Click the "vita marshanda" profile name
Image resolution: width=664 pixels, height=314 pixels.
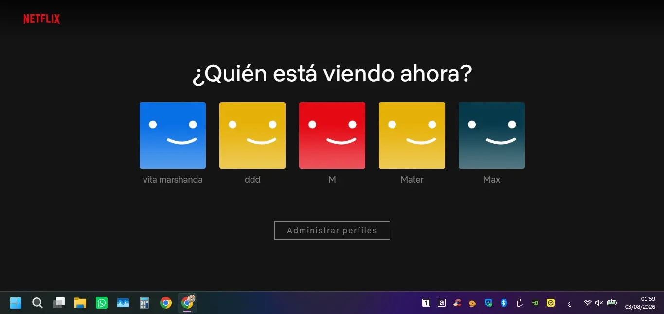click(x=173, y=180)
